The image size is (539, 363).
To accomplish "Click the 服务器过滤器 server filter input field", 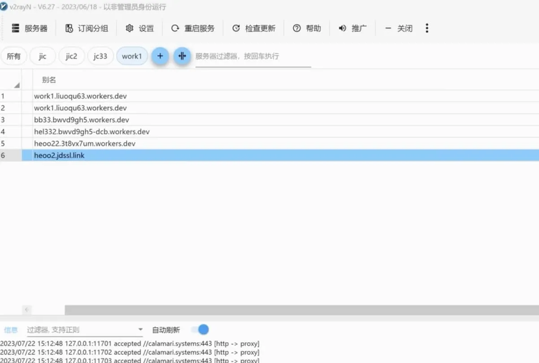I will pyautogui.click(x=253, y=56).
